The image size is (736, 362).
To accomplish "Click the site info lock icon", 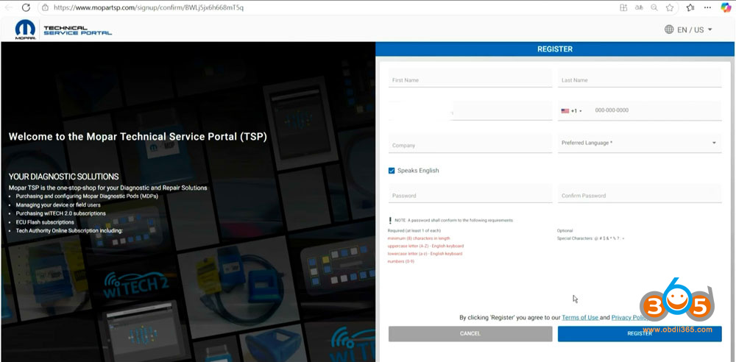I will pos(45,7).
